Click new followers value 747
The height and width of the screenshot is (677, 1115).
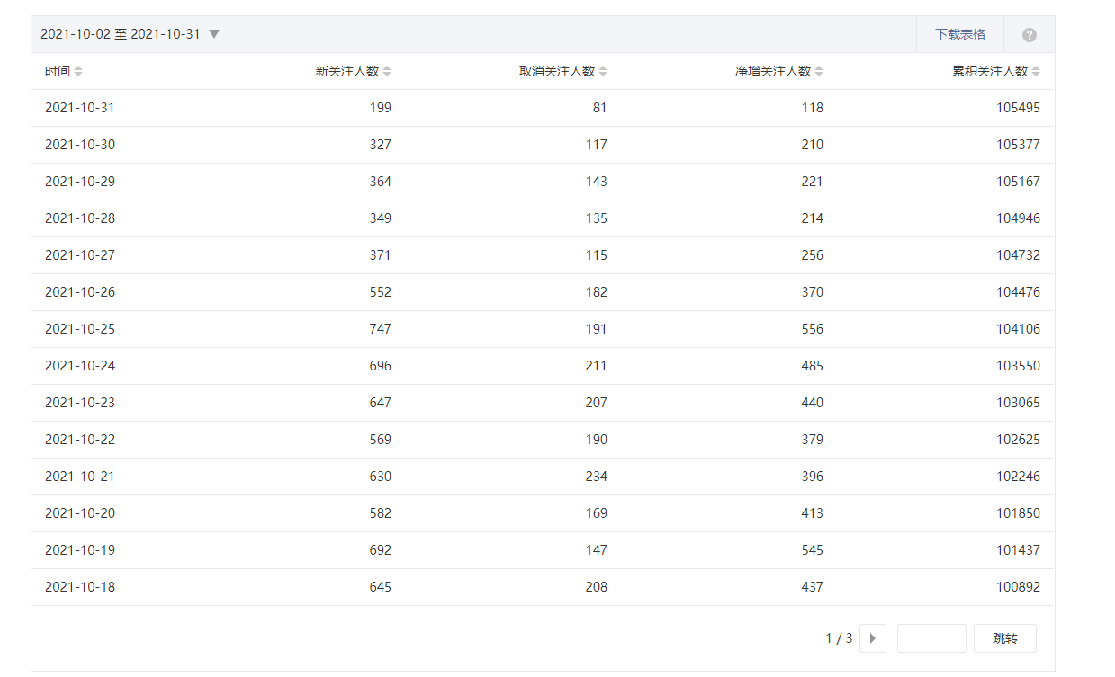coord(380,329)
